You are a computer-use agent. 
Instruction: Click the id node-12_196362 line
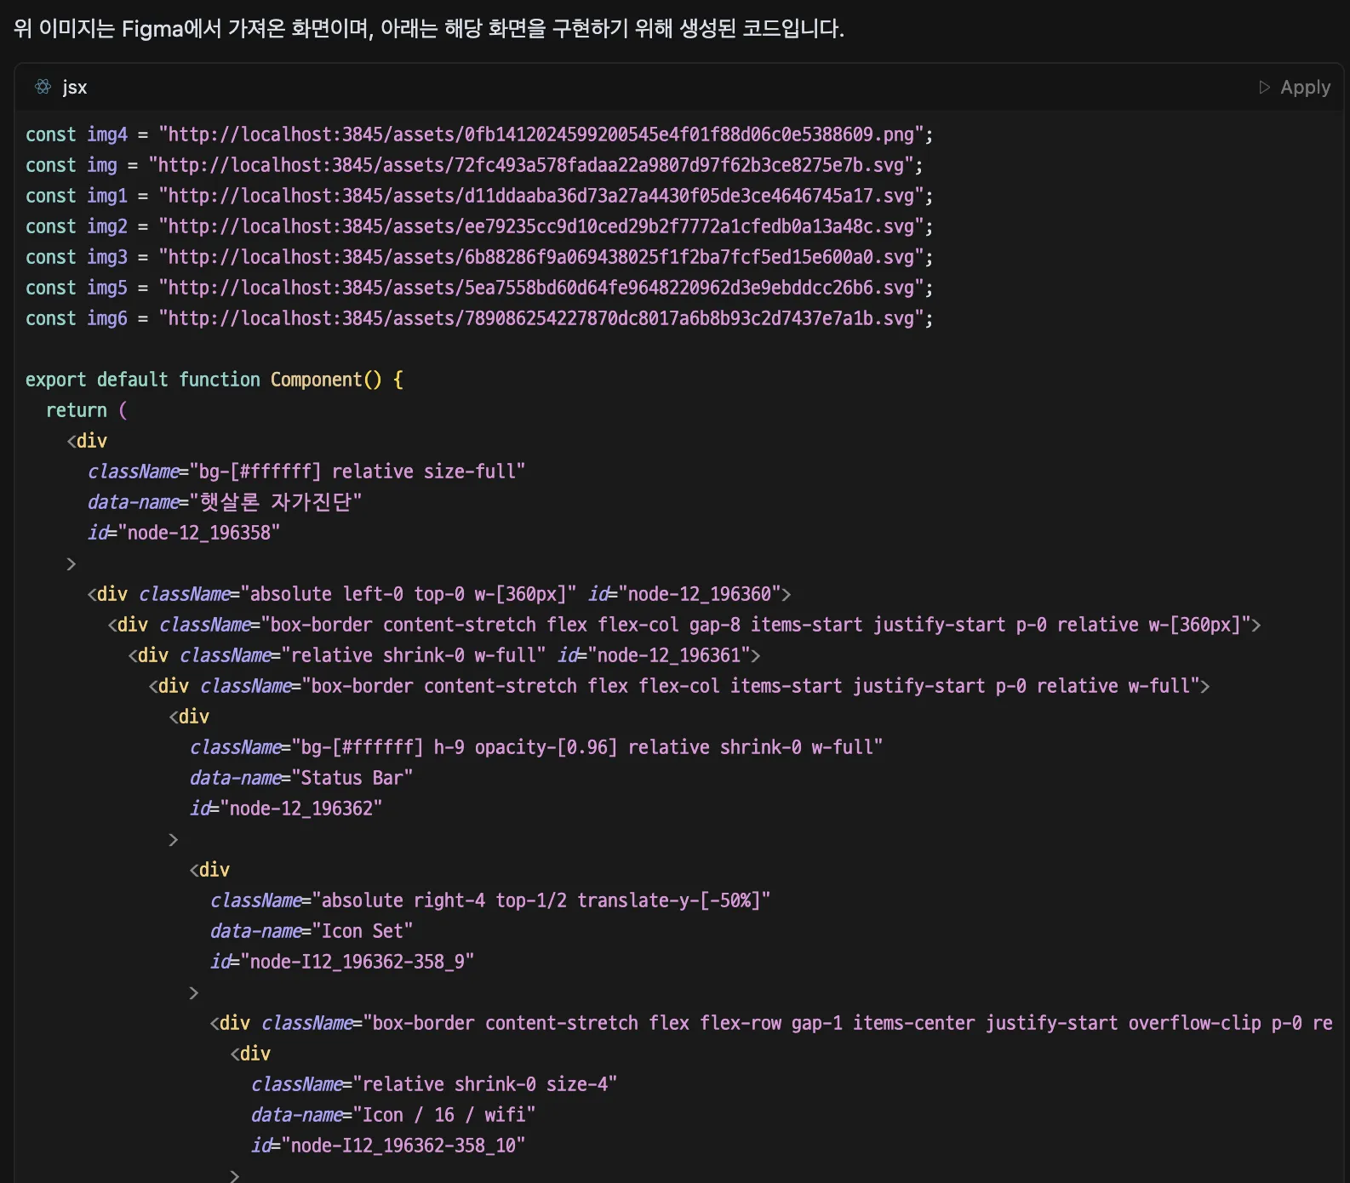click(286, 809)
